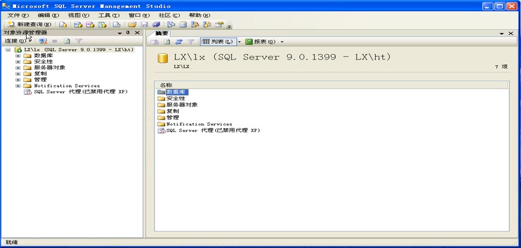Click the Save All icon in the toolbar
Viewport: 521px width, 248px height.
pyautogui.click(x=156, y=24)
